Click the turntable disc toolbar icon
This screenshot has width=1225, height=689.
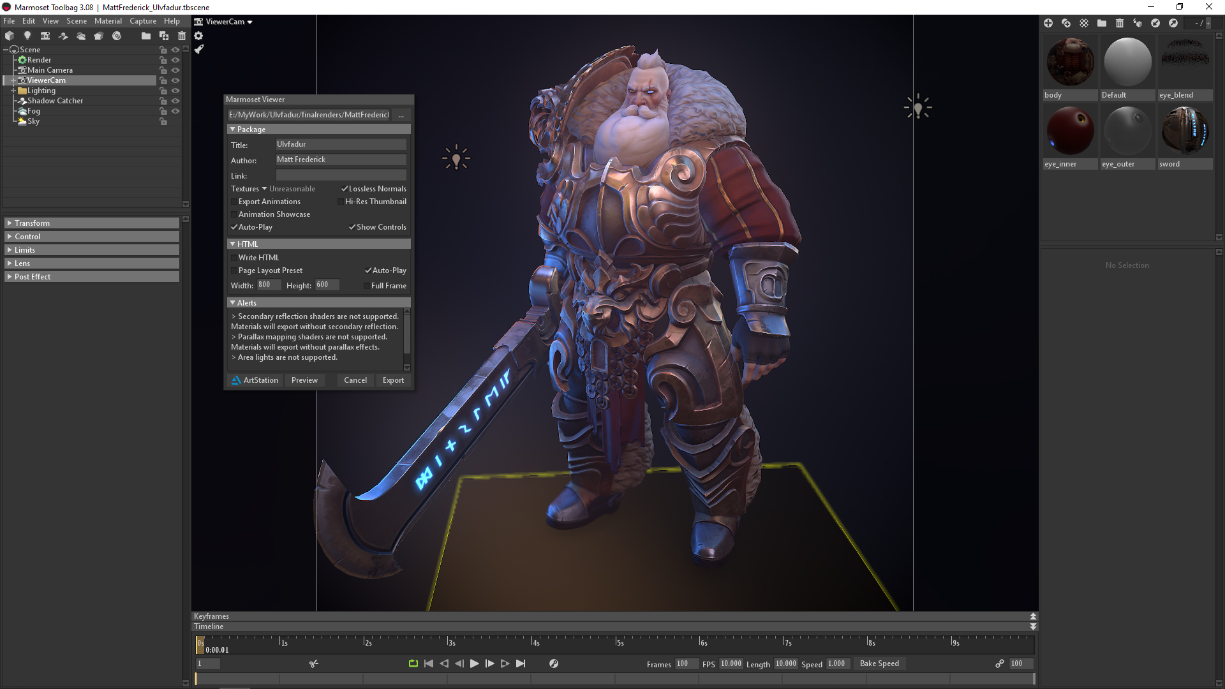[117, 36]
